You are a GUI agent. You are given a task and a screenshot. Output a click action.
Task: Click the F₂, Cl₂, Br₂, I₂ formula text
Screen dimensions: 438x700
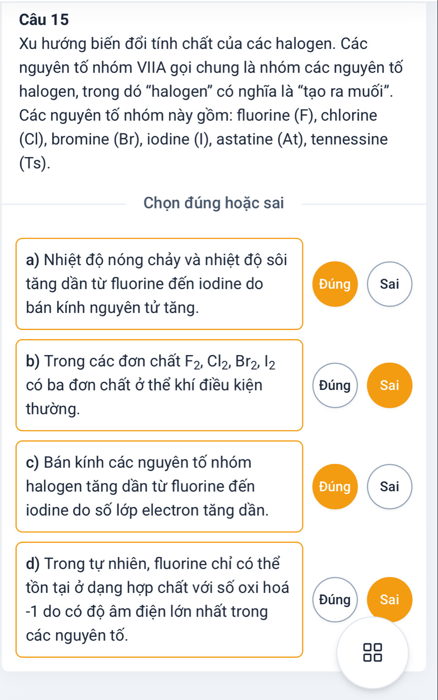click(x=230, y=362)
